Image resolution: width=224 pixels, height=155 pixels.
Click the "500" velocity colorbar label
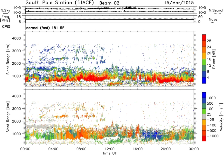click(x=210, y=104)
